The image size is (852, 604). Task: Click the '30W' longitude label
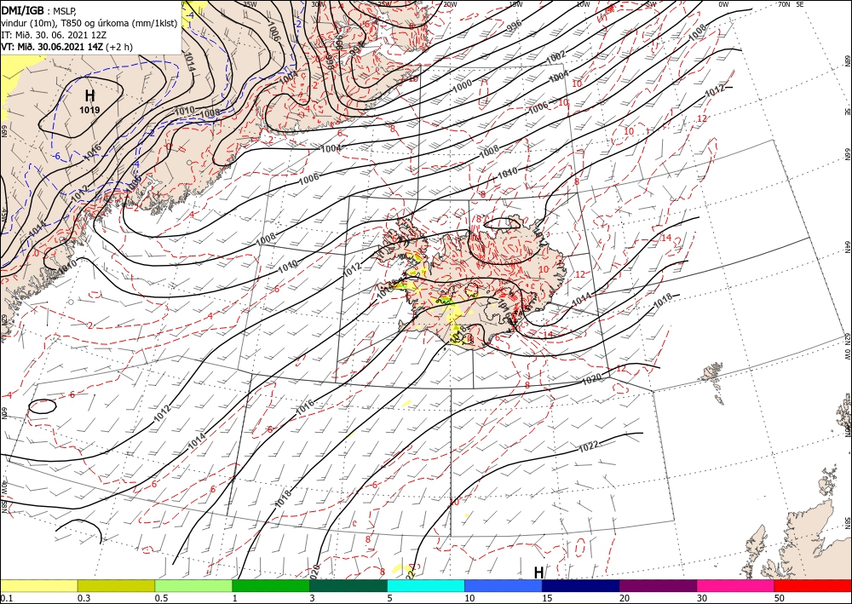317,3
